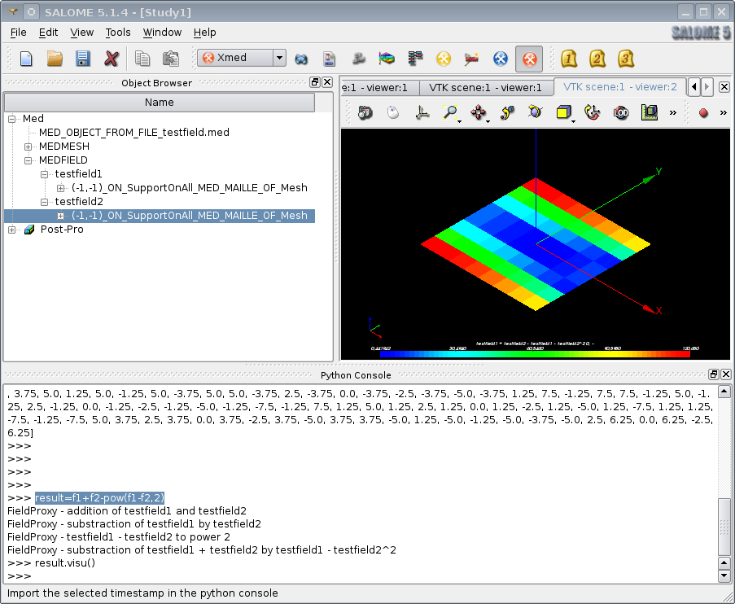The image size is (735, 604).
Task: Close the current viewer tab
Action: pos(724,87)
